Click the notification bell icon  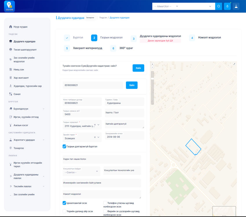227,6
